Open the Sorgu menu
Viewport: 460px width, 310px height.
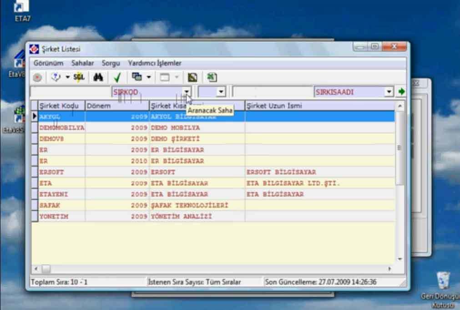(111, 63)
